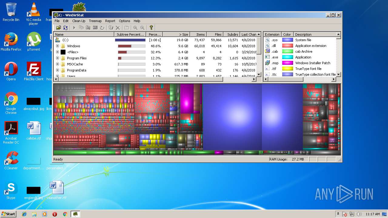Click the .cab green color swatch
The image size is (388, 218).
(x=287, y=51)
